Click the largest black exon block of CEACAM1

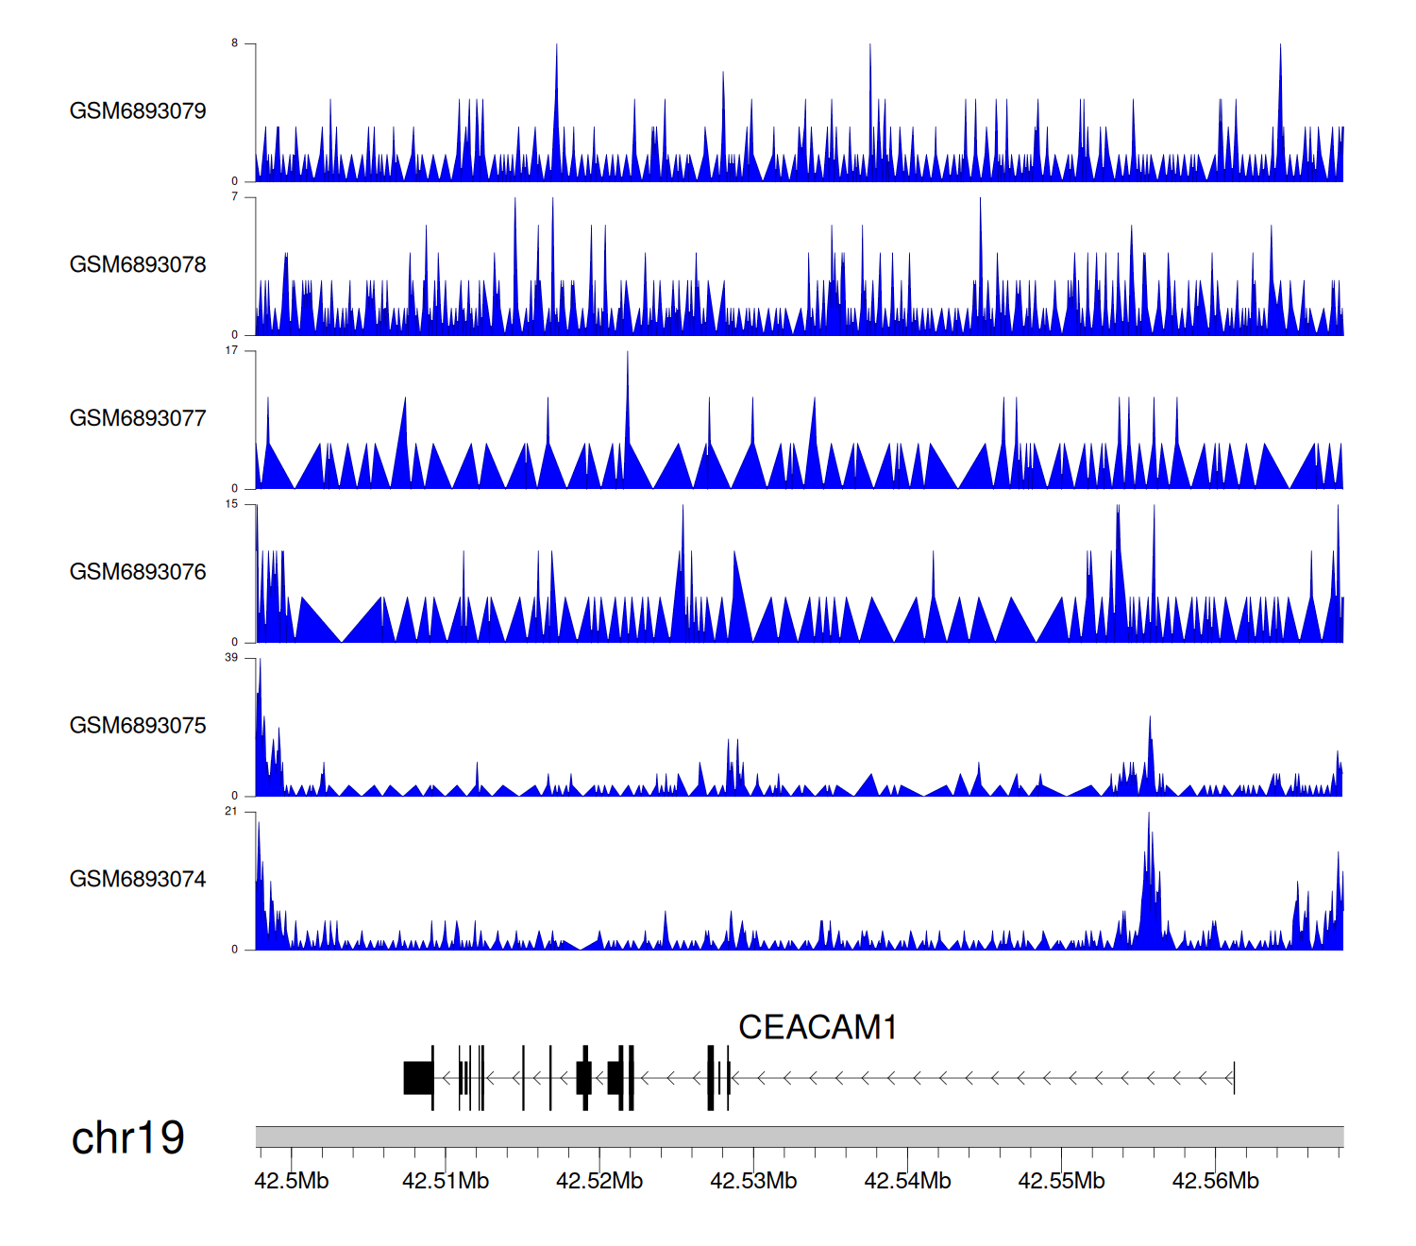tap(417, 1078)
